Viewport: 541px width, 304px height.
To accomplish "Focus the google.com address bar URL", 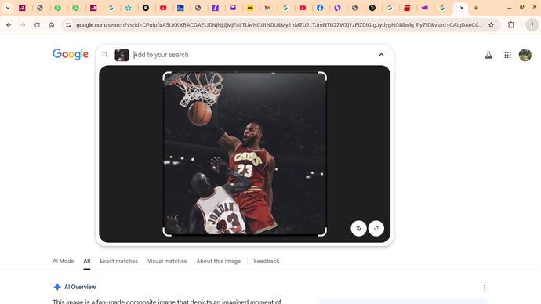I will (279, 25).
